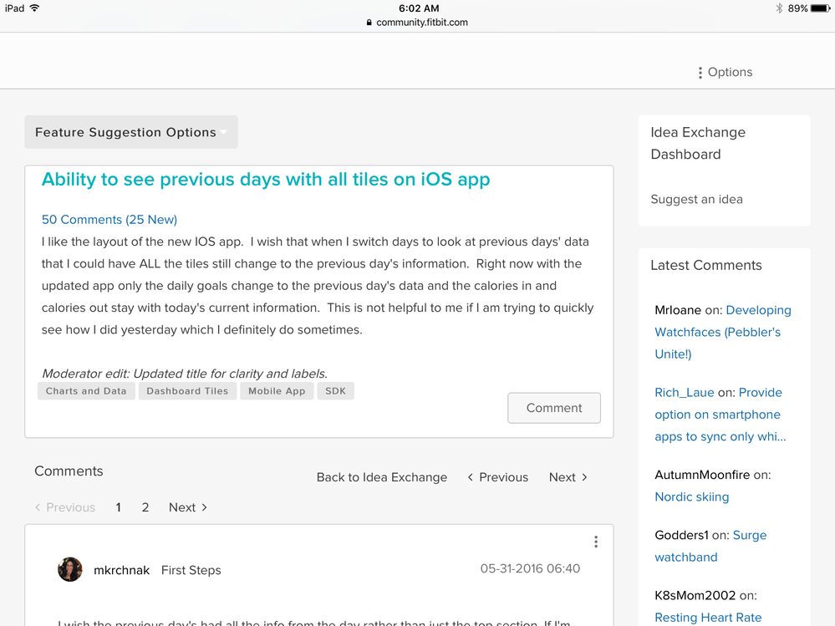Image resolution: width=835 pixels, height=626 pixels.
Task: Select comments page 1
Action: pos(118,507)
